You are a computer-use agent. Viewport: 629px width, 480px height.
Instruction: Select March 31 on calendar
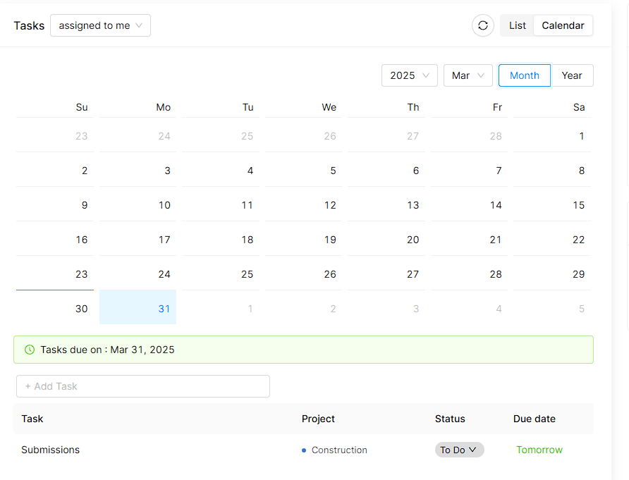pyautogui.click(x=138, y=308)
